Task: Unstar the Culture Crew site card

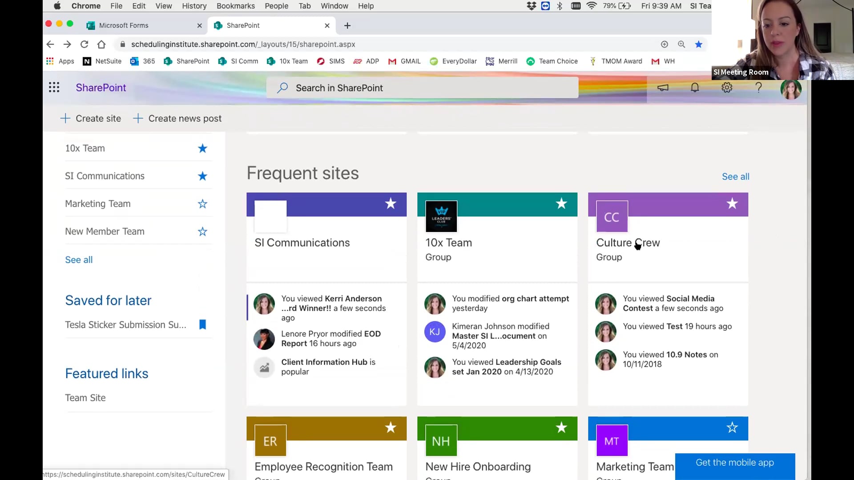Action: coord(732,204)
